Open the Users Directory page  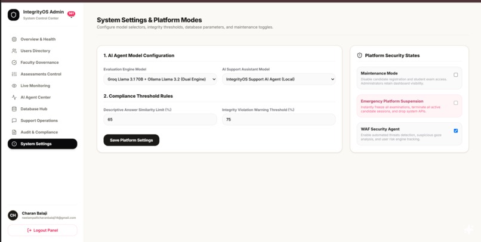tap(42, 51)
